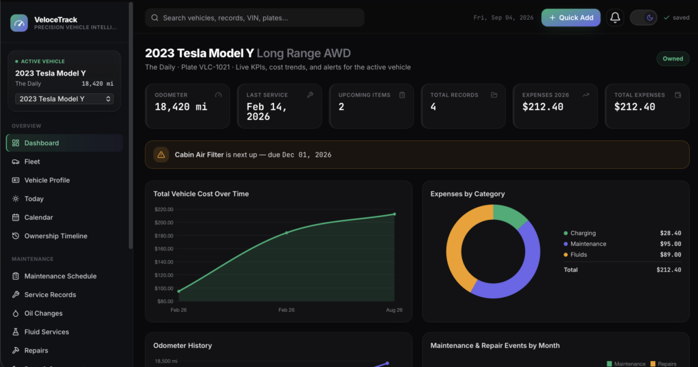The width and height of the screenshot is (698, 367).
Task: Click the Maintenance Schedule clipboard icon
Action: [x=16, y=276]
